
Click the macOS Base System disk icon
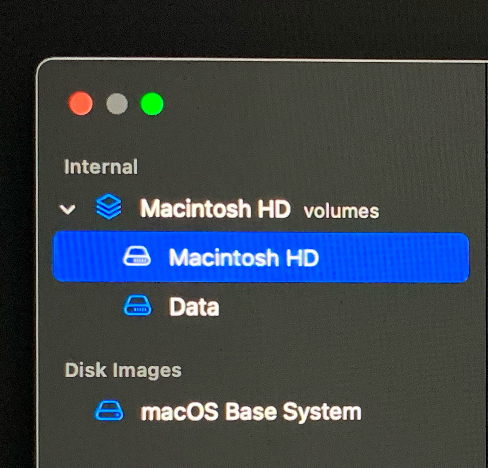coord(109,411)
